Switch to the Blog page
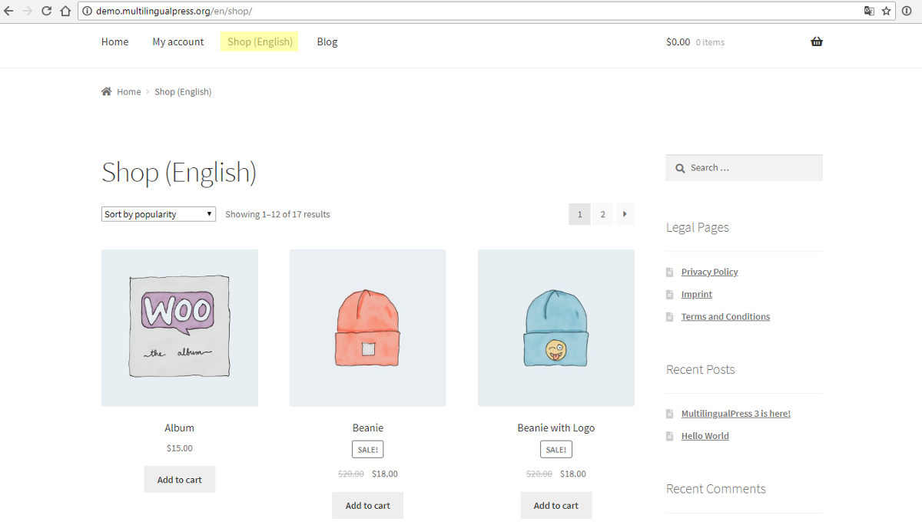The height and width of the screenshot is (525, 922). click(327, 41)
